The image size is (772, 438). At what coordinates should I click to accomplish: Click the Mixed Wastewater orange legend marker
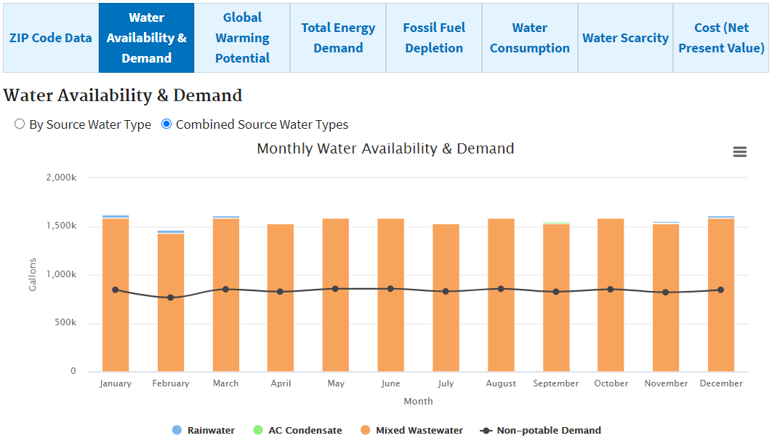366,430
